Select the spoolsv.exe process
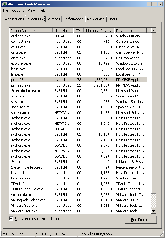This screenshot has height=238, width=165. tap(78, 107)
